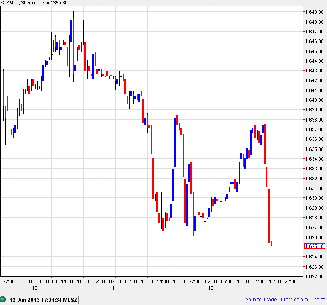Click the SPX500, 30 minutes chart title
Screen dimensions: 327x305
(35, 3)
